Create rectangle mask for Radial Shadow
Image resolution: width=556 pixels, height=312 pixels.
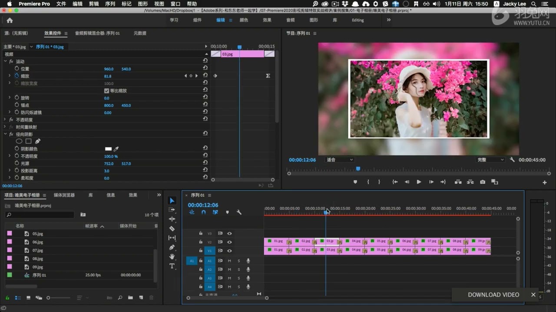[x=28, y=141]
